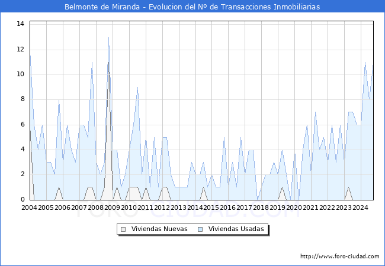Click the 4 value on the y-axis
This screenshot has height=266, width=385.
[22, 150]
